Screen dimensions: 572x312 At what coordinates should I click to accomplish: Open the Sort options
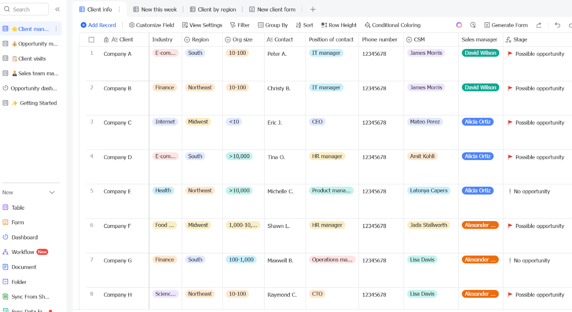[x=305, y=25]
